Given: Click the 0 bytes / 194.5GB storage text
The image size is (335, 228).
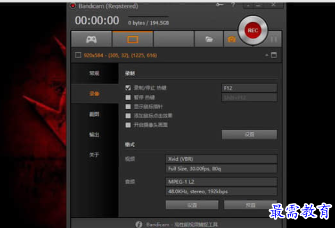Looking at the screenshot, I should point(149,23).
